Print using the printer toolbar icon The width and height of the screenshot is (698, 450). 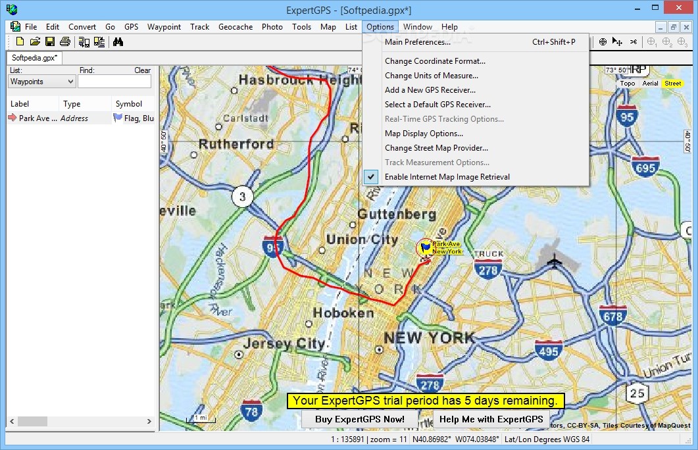click(x=65, y=42)
